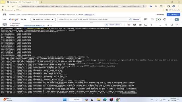This screenshot has width=182, height=102.
Task: Open a new browser tab
Action: pos(41,2)
